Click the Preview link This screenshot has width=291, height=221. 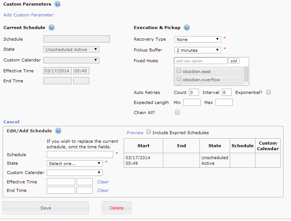click(135, 133)
